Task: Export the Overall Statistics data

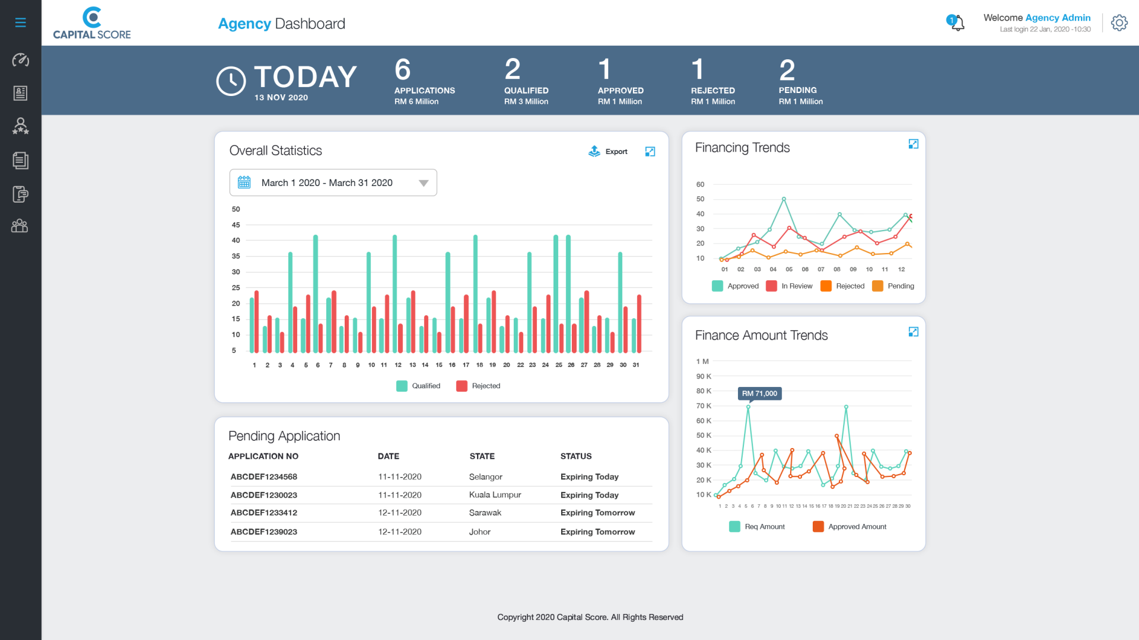Action: tap(607, 151)
